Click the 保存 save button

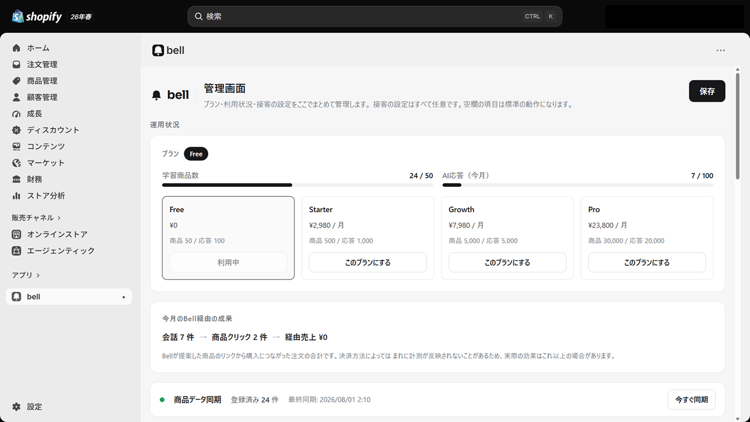coord(707,91)
